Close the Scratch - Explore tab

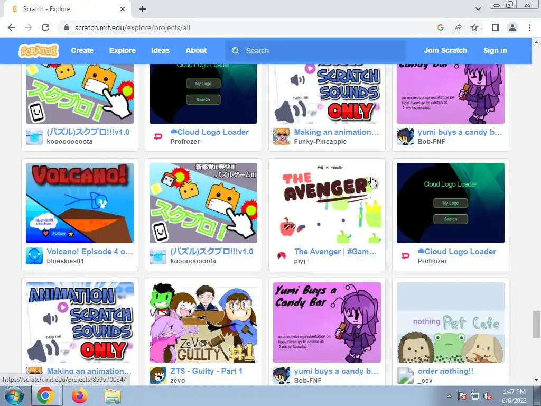coord(123,9)
